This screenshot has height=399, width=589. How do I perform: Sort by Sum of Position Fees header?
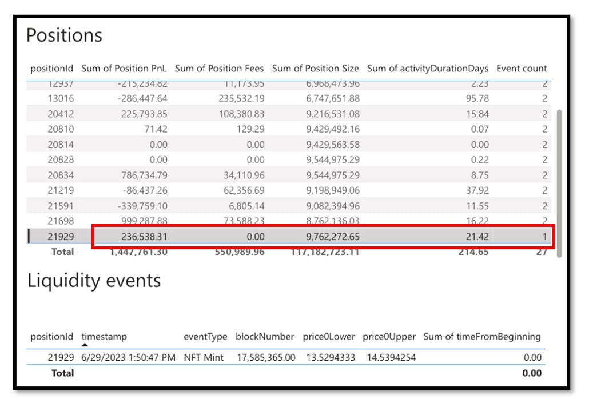[x=220, y=68]
